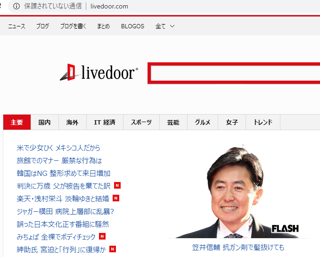Screen dimensions: 320x257
Task: Open headline 楽天・浅村栄斗 淡輪ゆきと結婚
Action: coord(63,199)
